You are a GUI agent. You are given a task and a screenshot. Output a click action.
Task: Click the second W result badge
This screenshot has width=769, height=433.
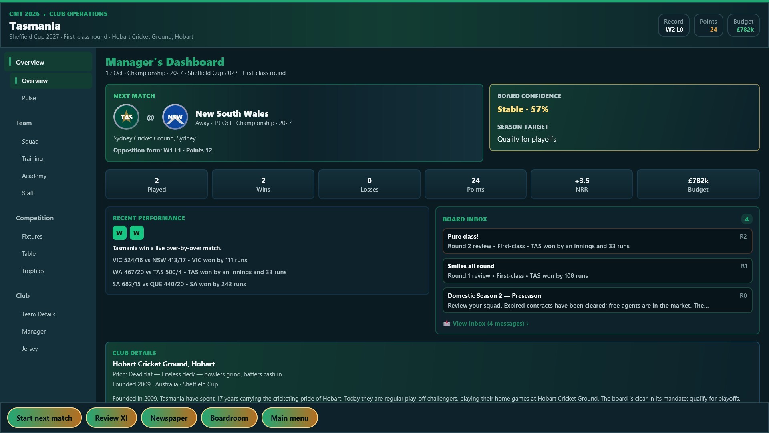137,233
